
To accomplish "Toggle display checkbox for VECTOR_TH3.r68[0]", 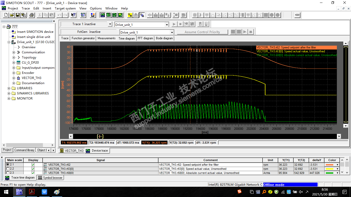I will click(33, 173).
